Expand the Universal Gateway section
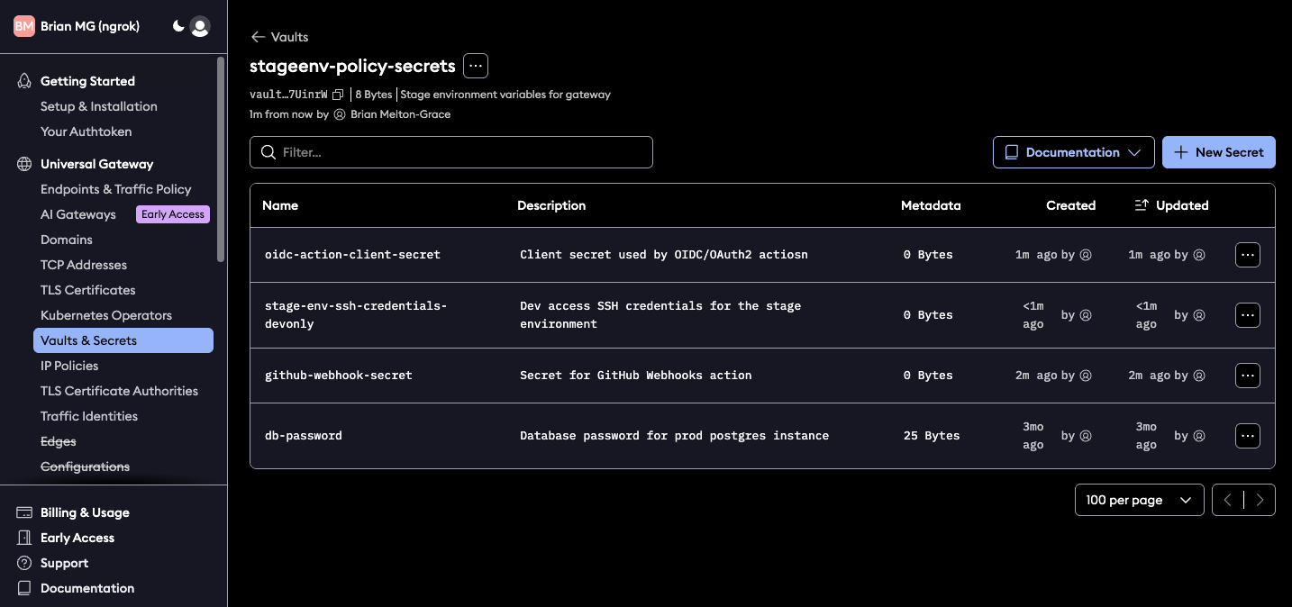The height and width of the screenshot is (607, 1292). pos(96,164)
